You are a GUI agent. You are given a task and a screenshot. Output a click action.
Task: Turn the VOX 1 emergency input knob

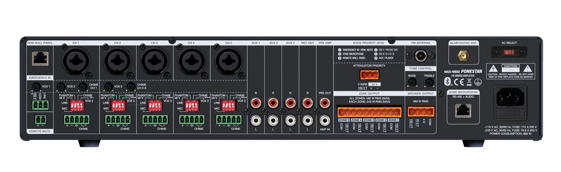[x=36, y=86]
